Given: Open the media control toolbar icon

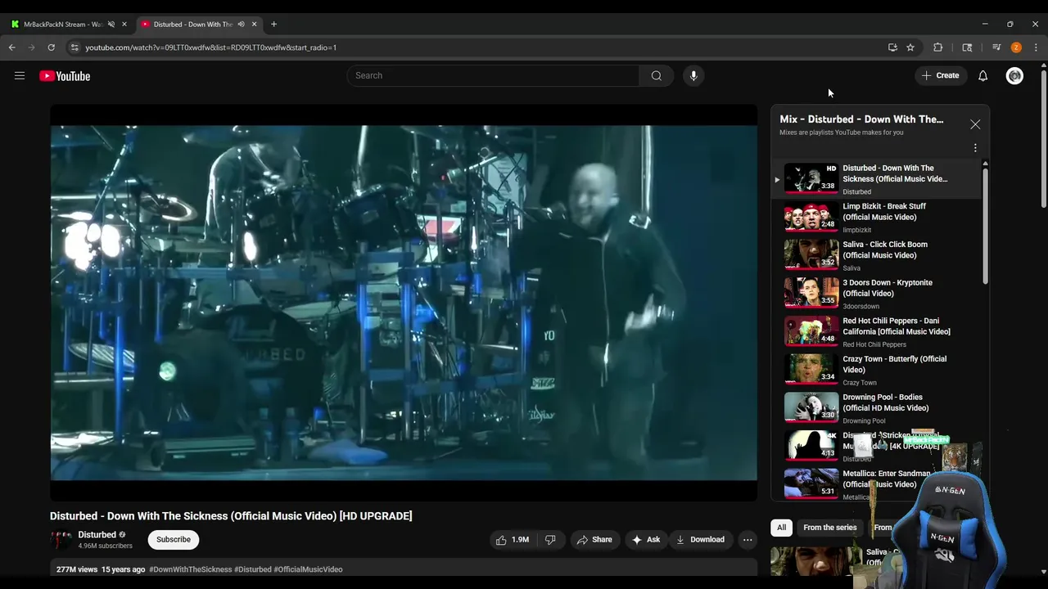Looking at the screenshot, I should point(996,47).
